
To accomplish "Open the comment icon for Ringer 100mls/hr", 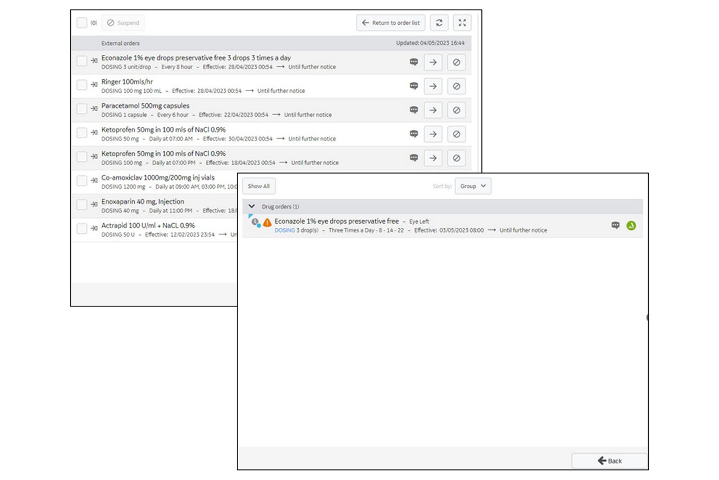I will (414, 86).
